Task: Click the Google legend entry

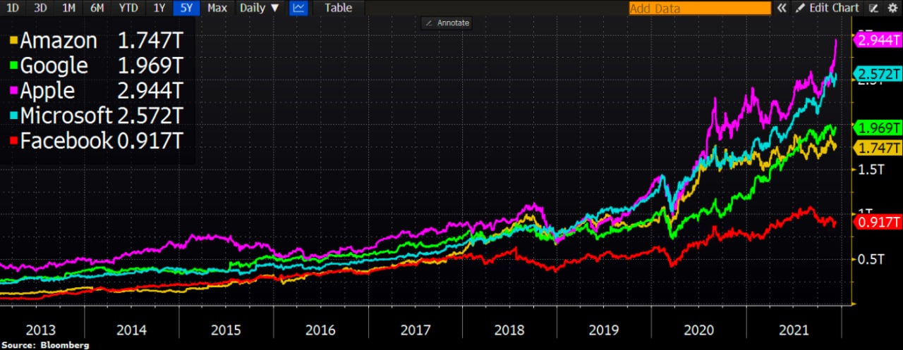Action: [x=97, y=65]
